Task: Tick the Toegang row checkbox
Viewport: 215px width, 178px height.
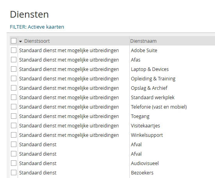Action: (14, 116)
